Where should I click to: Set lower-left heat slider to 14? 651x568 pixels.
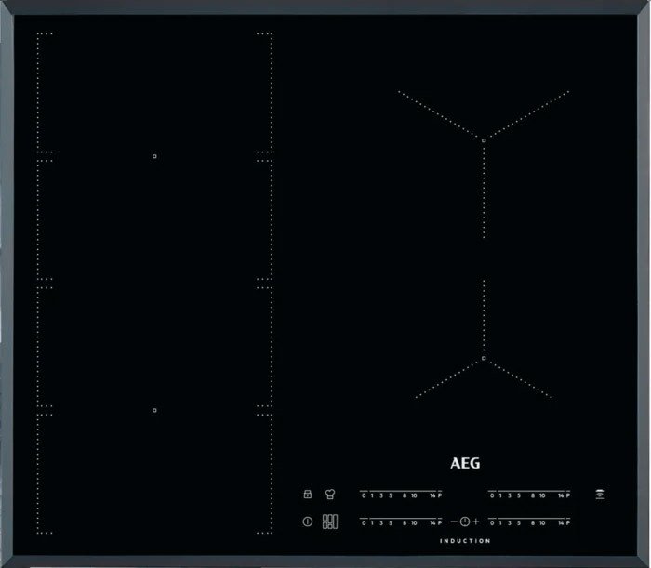432,523
